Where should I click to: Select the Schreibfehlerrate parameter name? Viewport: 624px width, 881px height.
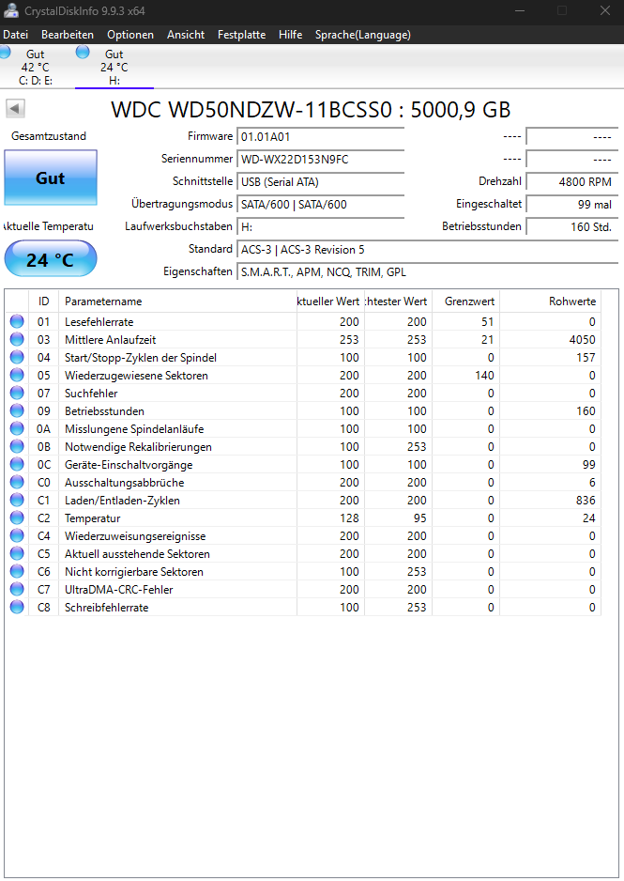107,608
